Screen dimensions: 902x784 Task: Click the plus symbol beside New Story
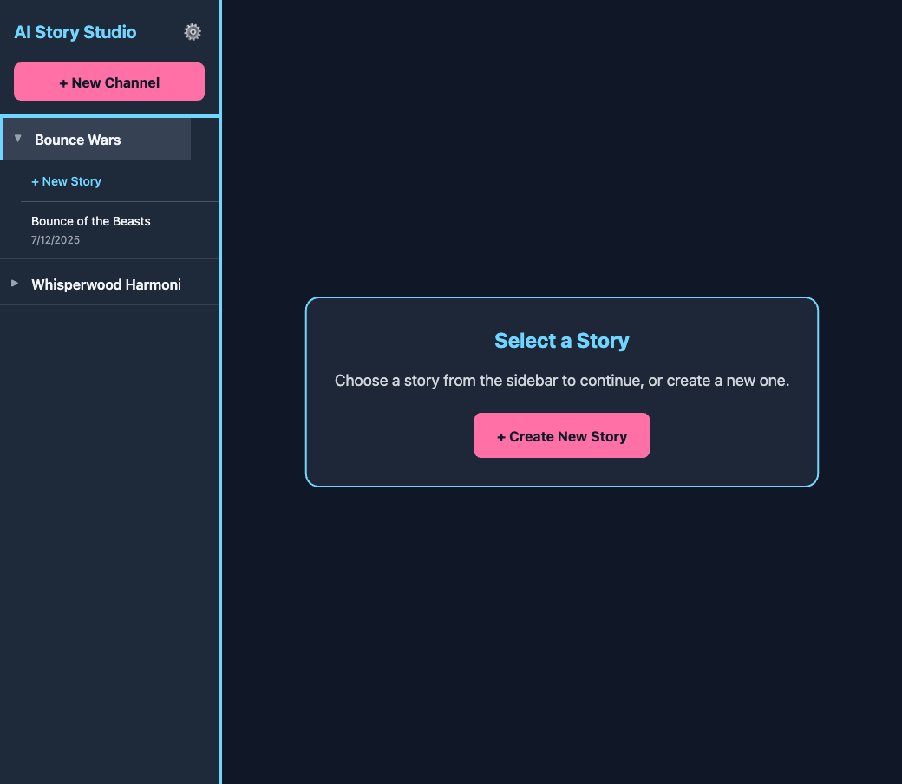pyautogui.click(x=35, y=181)
